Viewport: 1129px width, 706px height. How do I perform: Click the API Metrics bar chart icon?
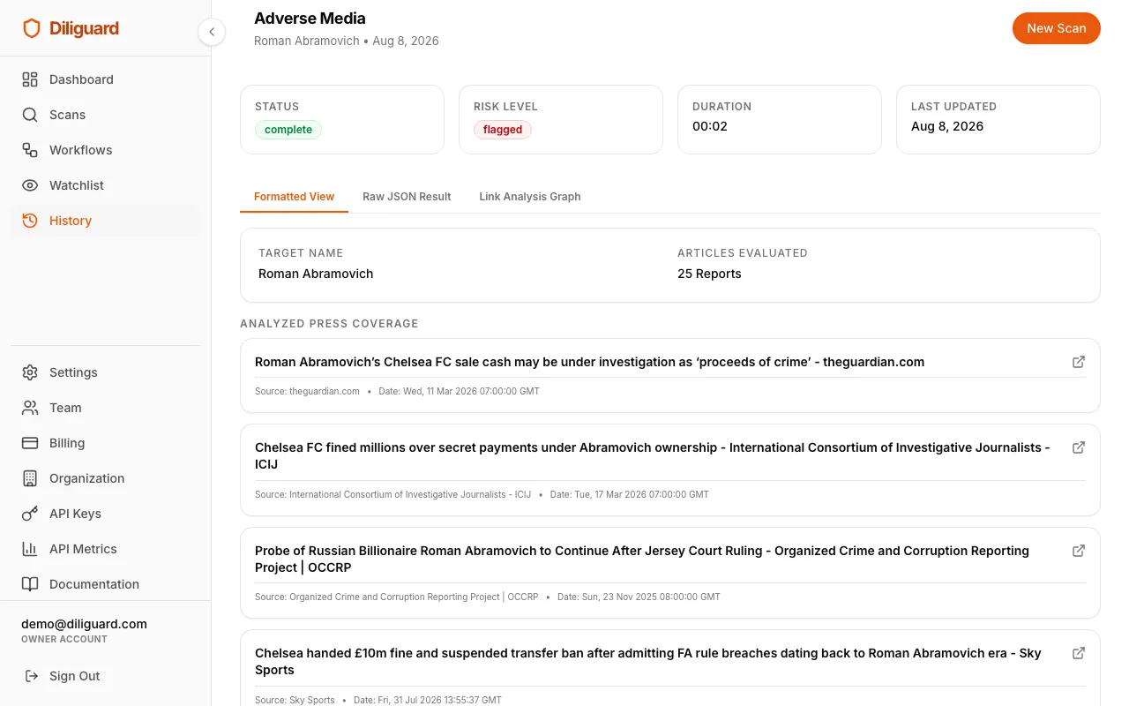[30, 549]
